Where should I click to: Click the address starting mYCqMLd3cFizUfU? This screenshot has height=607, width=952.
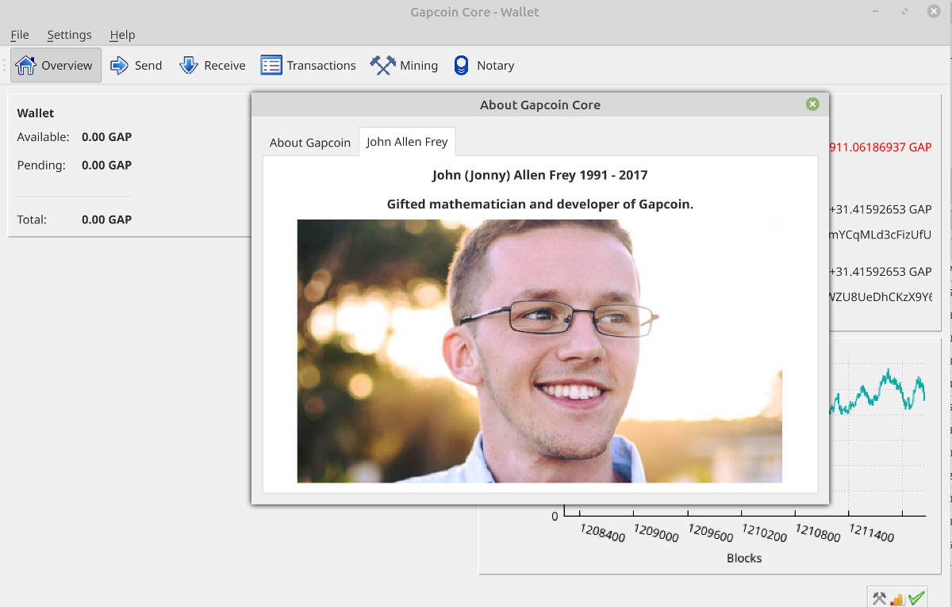coord(881,235)
